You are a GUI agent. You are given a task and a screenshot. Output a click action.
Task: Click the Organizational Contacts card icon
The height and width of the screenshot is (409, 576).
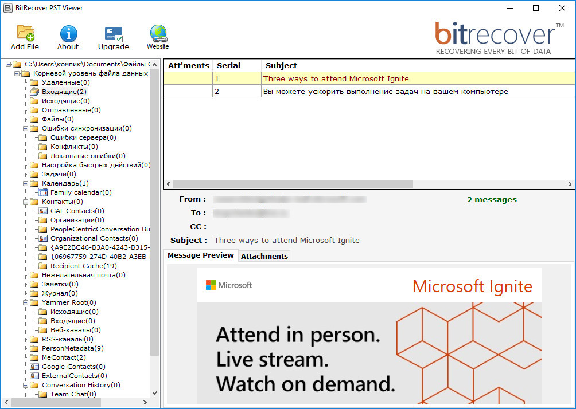43,238
